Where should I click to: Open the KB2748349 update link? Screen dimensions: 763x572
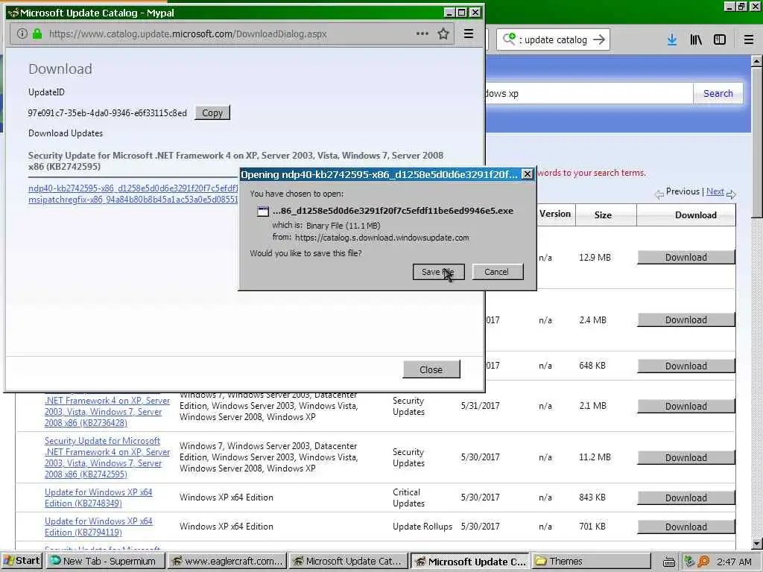pyautogui.click(x=98, y=498)
